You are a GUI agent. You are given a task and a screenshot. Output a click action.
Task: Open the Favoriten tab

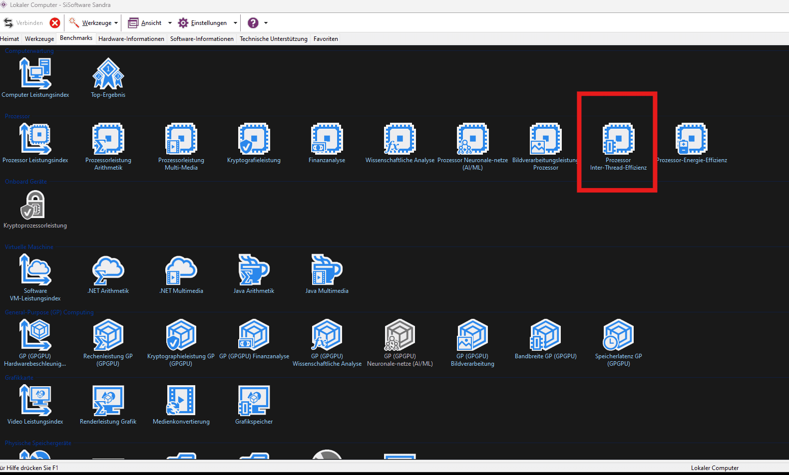click(326, 39)
